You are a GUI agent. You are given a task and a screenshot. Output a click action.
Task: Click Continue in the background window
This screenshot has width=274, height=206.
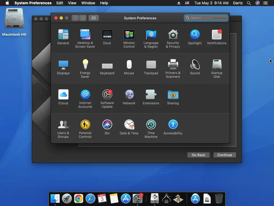coord(224,155)
